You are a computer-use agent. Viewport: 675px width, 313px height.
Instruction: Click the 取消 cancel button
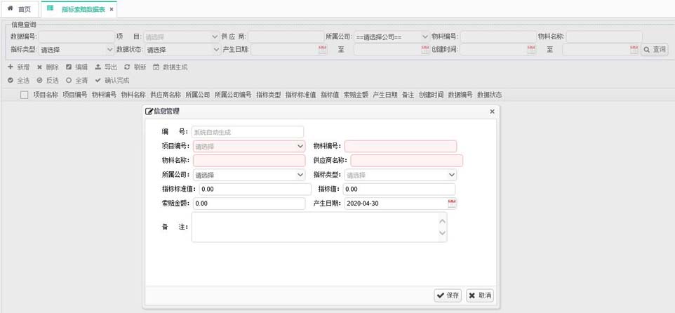[x=480, y=295]
